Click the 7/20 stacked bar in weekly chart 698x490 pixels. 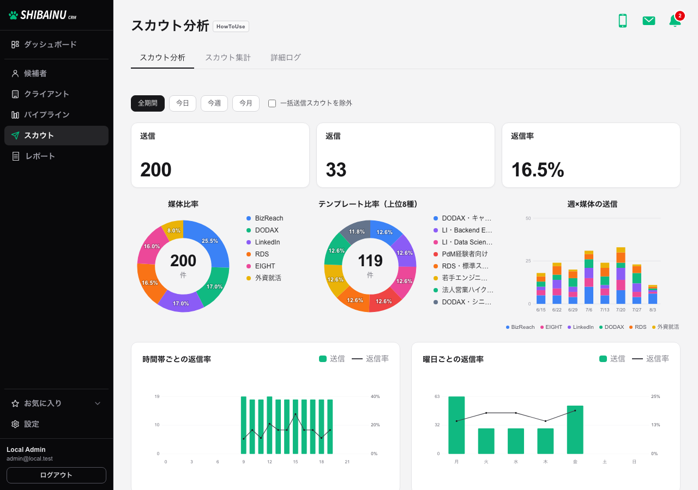point(621,275)
